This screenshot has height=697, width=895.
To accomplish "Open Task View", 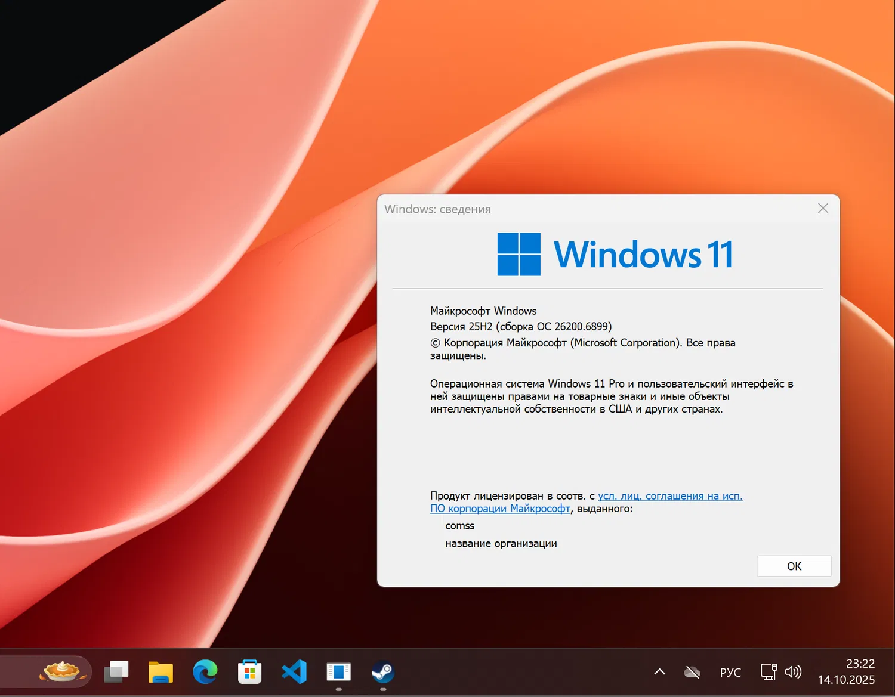I will (x=116, y=671).
